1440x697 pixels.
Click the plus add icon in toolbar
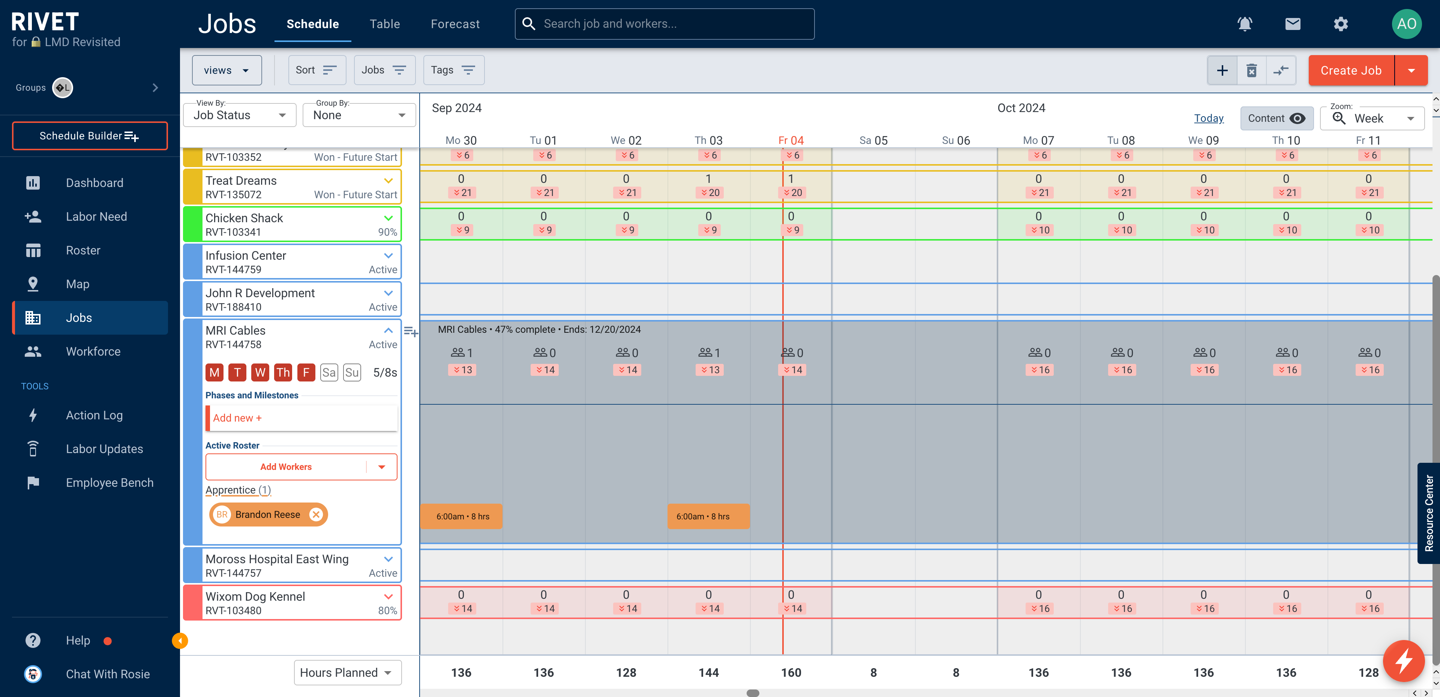pos(1222,70)
